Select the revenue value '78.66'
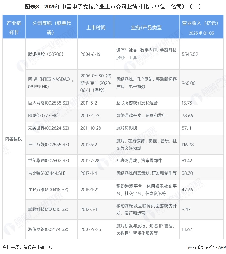Image resolution: width=226 pixels, height=254 pixels. tap(187, 116)
